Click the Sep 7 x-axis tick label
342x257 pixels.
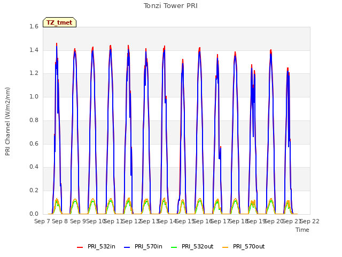42,221
